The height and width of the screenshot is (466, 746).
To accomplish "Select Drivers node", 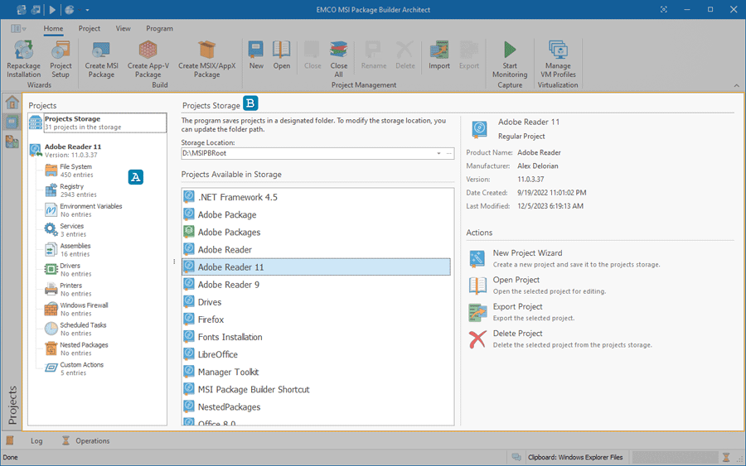I will pos(68,270).
